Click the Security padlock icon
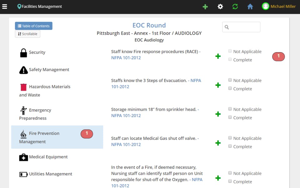Image resolution: width=300 pixels, height=188 pixels. click(x=23, y=53)
